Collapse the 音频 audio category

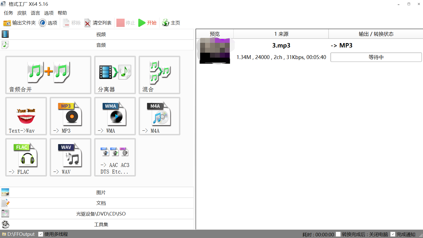pyautogui.click(x=97, y=45)
